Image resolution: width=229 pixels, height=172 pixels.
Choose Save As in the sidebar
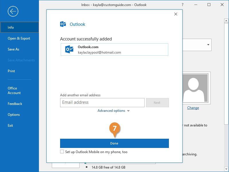click(x=13, y=49)
